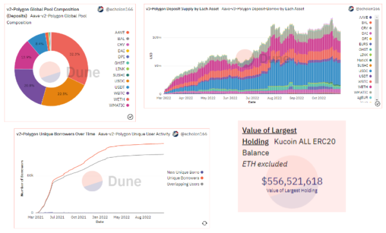Viewport: 386px width, 233px height.
Task: Toggle SUSHI series in the pie chart legend
Action: click(121, 75)
